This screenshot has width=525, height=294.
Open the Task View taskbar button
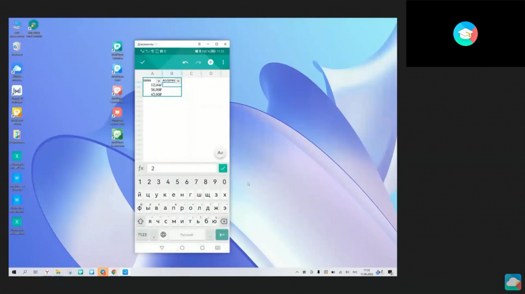(x=35, y=272)
